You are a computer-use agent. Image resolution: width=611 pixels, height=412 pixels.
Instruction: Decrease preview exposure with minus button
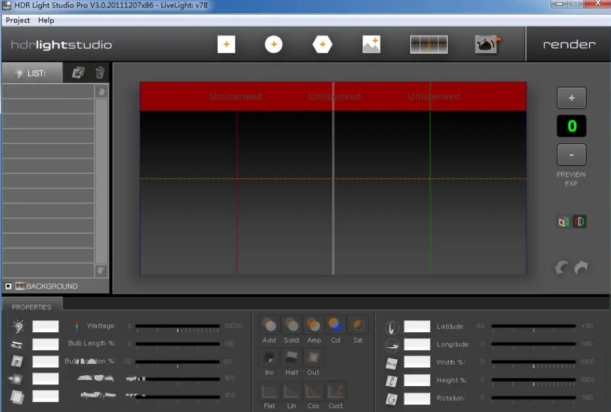[571, 155]
